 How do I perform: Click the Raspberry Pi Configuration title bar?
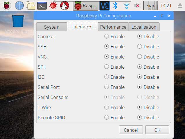pos(104,16)
